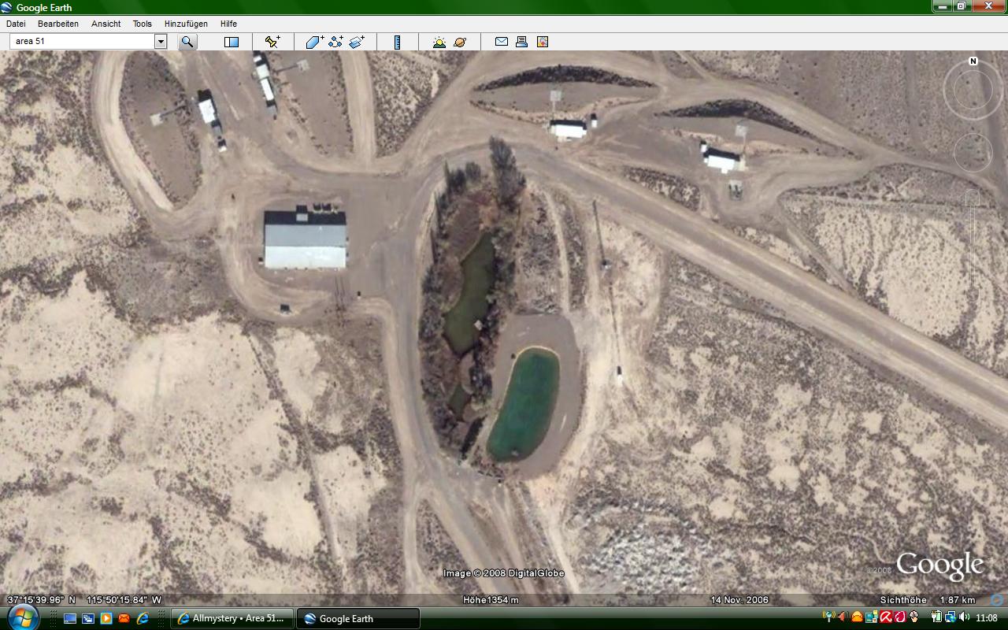
Task: Add a placemark with the pushpin icon
Action: click(x=272, y=42)
